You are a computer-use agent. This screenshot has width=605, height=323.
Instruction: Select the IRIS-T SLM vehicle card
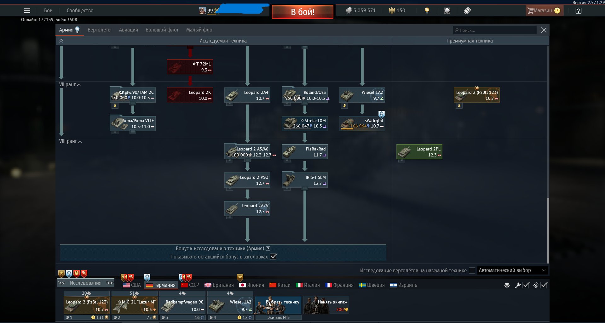click(305, 180)
